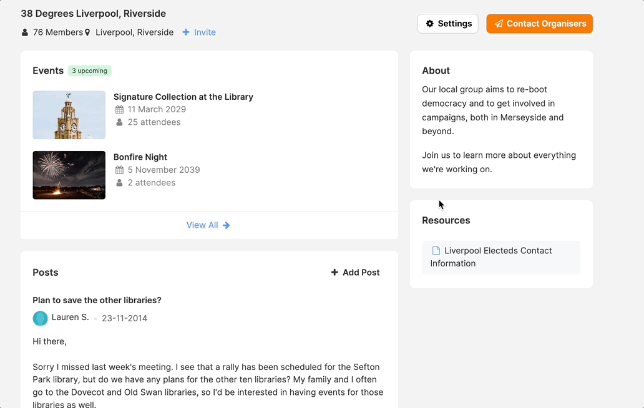Click the View All arrow icon

point(227,225)
